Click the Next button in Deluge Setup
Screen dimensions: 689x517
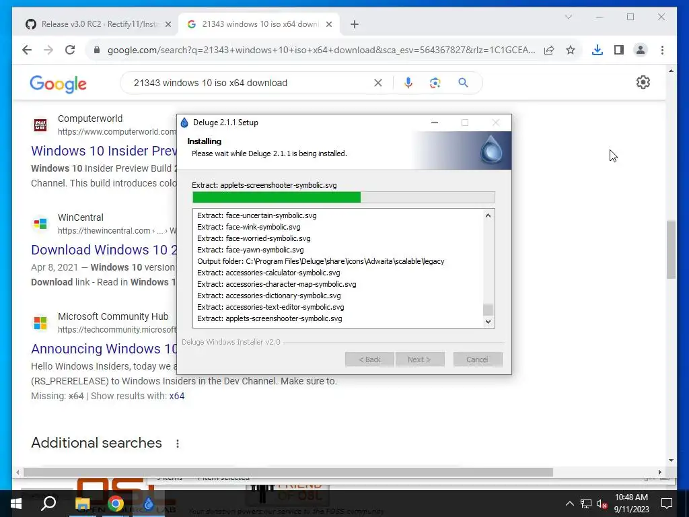point(419,359)
